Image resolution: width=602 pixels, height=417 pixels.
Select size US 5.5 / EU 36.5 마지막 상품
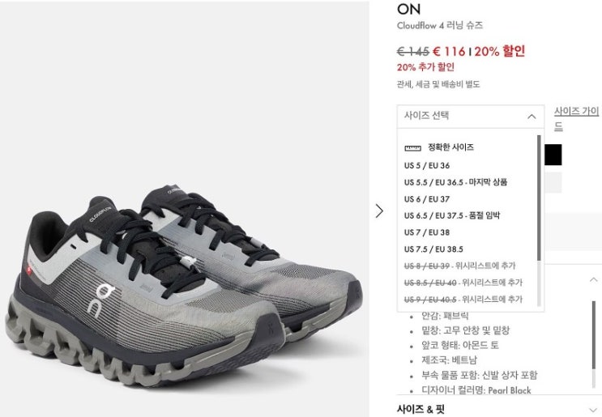point(455,182)
